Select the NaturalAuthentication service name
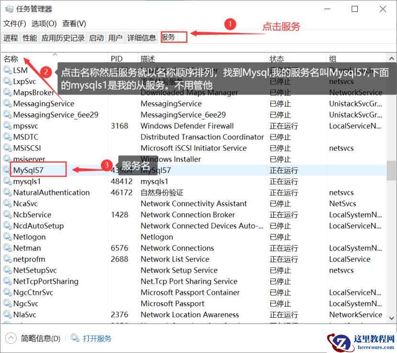 (x=51, y=193)
